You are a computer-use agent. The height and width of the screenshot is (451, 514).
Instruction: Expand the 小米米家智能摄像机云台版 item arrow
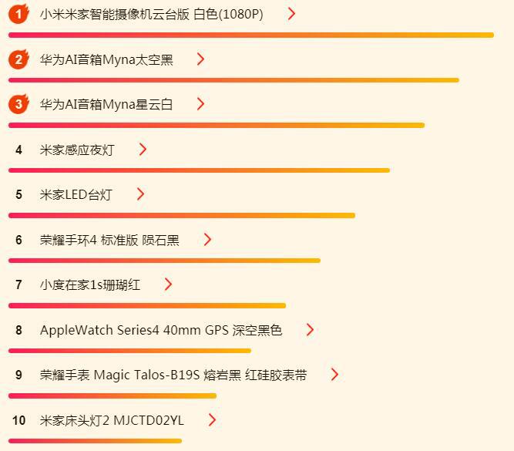tap(291, 14)
